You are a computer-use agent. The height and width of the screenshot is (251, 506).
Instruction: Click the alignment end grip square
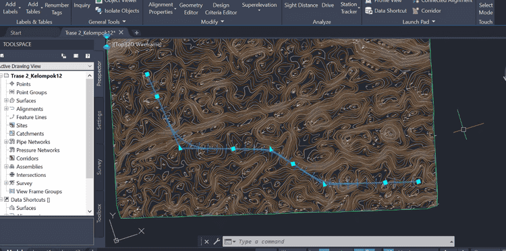click(418, 182)
